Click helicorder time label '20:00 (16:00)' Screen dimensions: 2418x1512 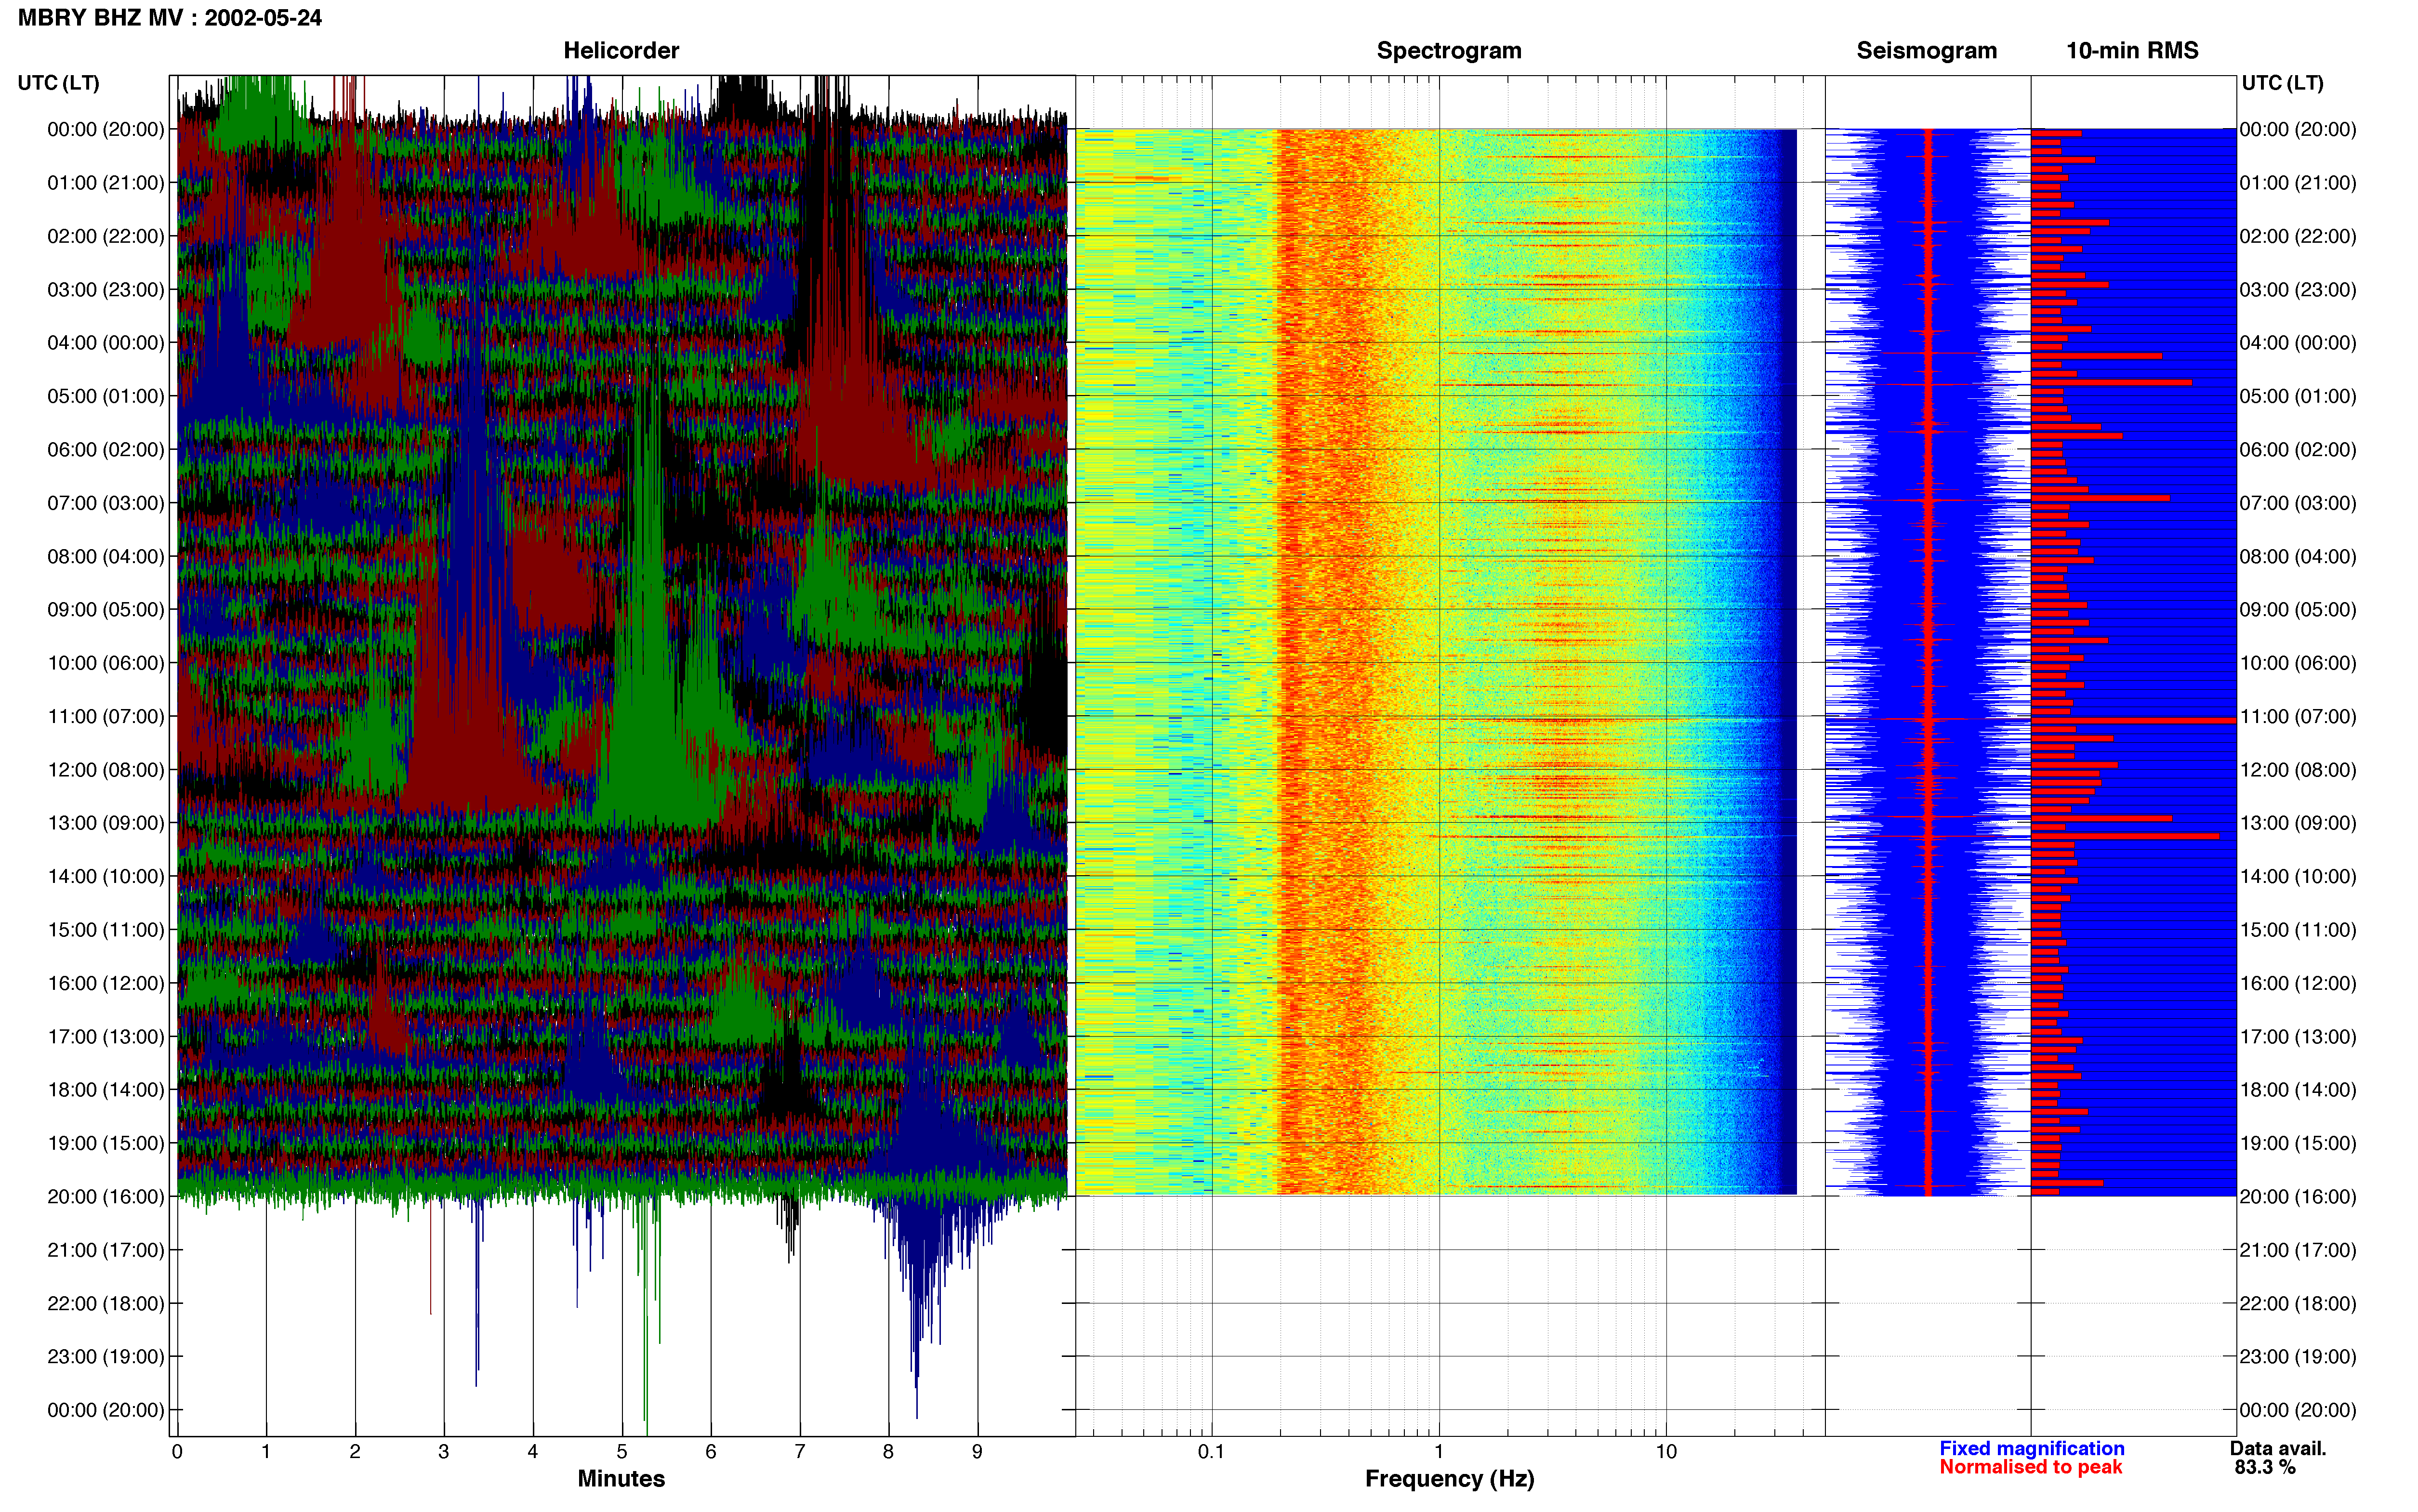[106, 1197]
